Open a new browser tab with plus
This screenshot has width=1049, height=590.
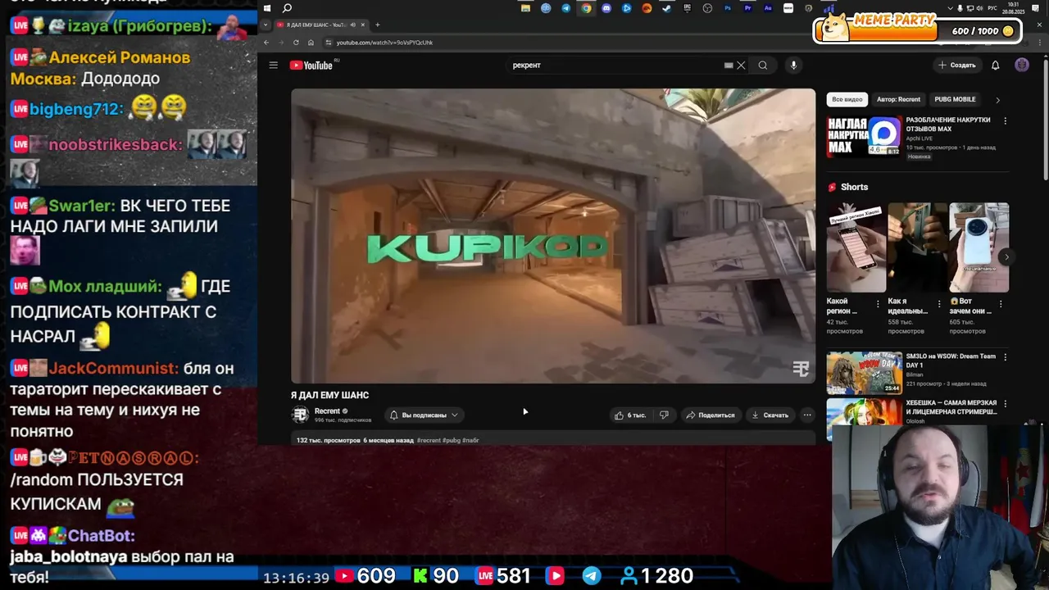[x=378, y=25]
